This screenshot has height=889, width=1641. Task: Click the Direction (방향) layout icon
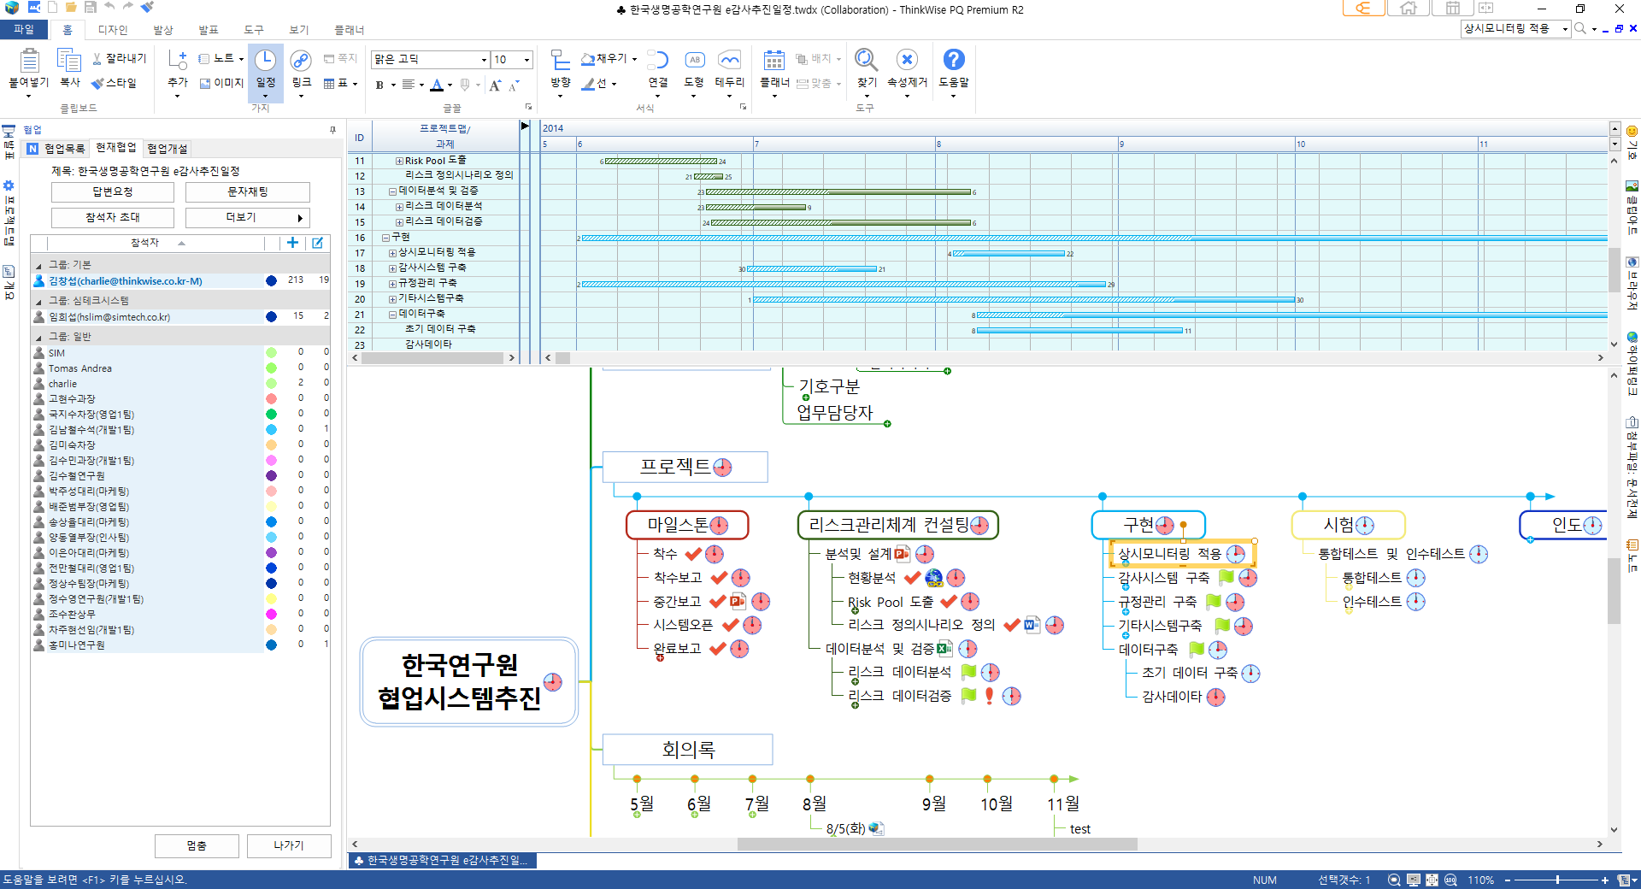tap(561, 60)
